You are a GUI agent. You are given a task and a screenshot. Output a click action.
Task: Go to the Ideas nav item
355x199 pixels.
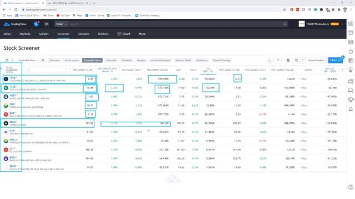[7, 34]
